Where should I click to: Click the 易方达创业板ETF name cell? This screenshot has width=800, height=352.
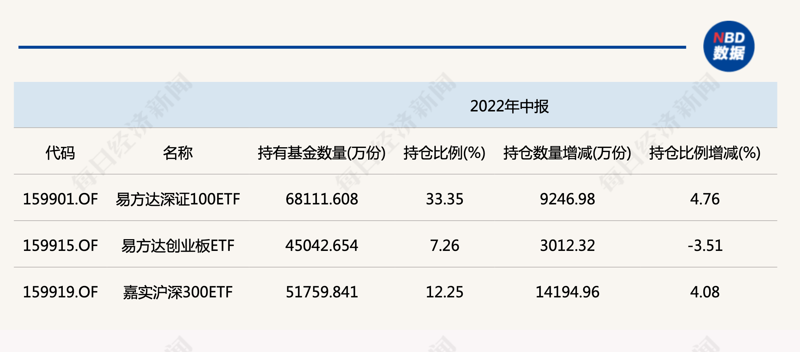pos(178,246)
